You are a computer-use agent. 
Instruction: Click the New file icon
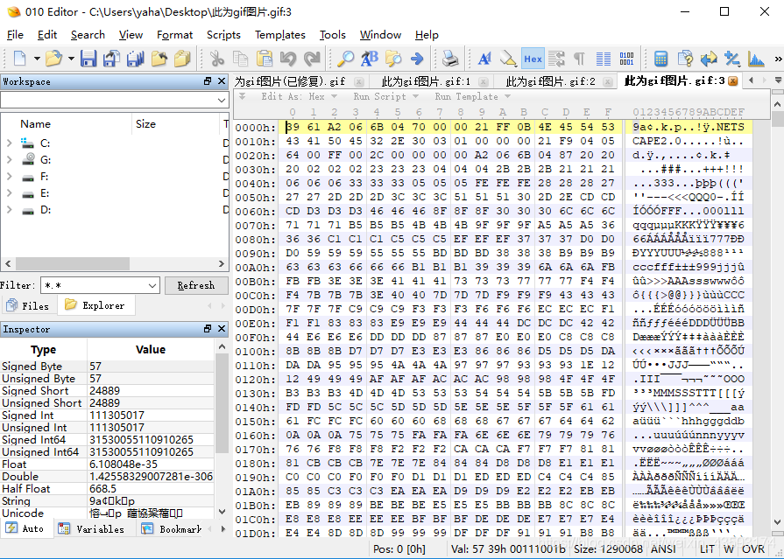19,59
